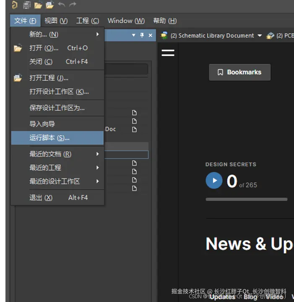The image size is (294, 302).
Task: Choose 导入向导 menu entry
Action: click(x=57, y=124)
